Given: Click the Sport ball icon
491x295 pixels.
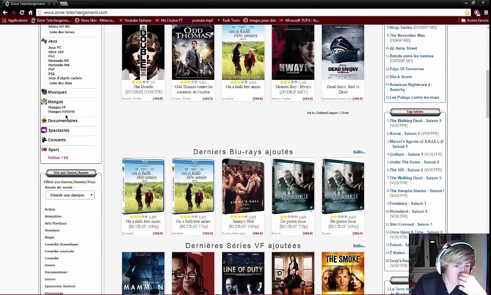Looking at the screenshot, I should pyautogui.click(x=44, y=150).
